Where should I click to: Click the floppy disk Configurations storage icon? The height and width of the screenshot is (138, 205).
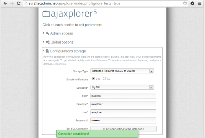pos(47,51)
